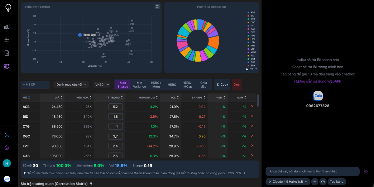Open the document report icon in sidebar
374x187 pixels.
point(7,53)
